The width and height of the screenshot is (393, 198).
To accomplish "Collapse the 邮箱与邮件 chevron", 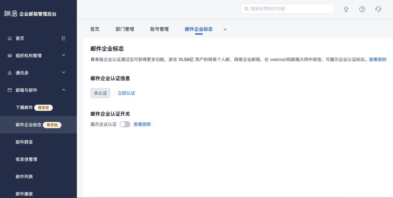I will click(64, 90).
